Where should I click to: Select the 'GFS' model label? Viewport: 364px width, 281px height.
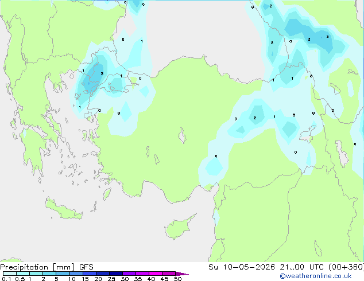tap(86, 267)
